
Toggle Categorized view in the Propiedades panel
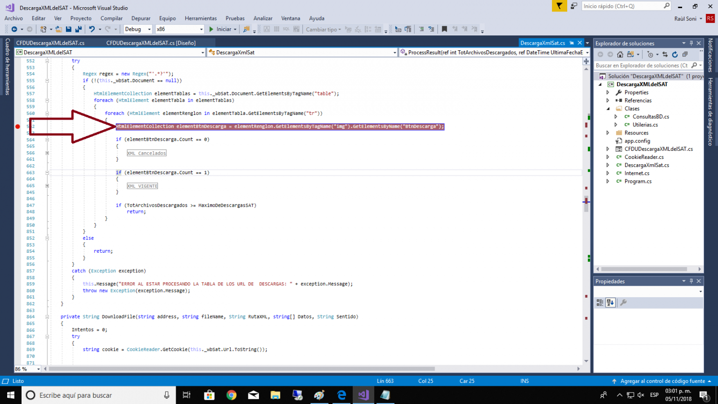coord(600,303)
